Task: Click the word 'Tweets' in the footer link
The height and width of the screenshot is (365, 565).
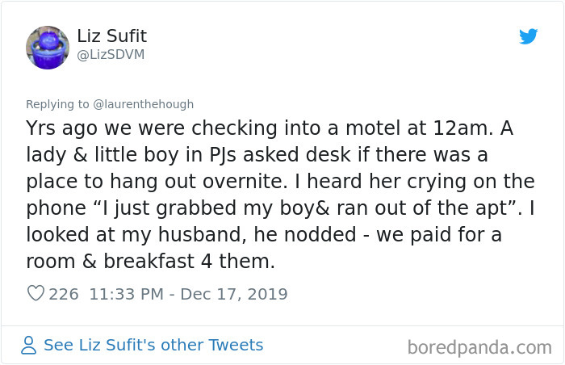Action: pyautogui.click(x=236, y=346)
